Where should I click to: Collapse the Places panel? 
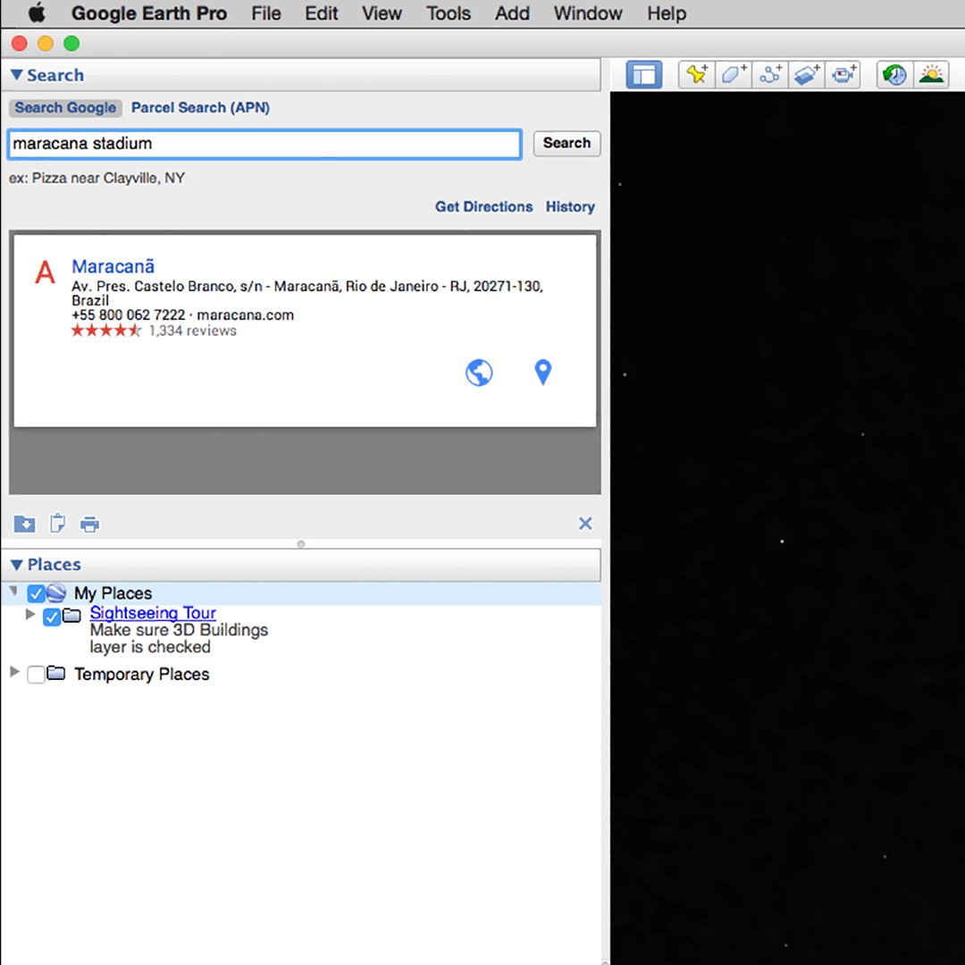(17, 565)
